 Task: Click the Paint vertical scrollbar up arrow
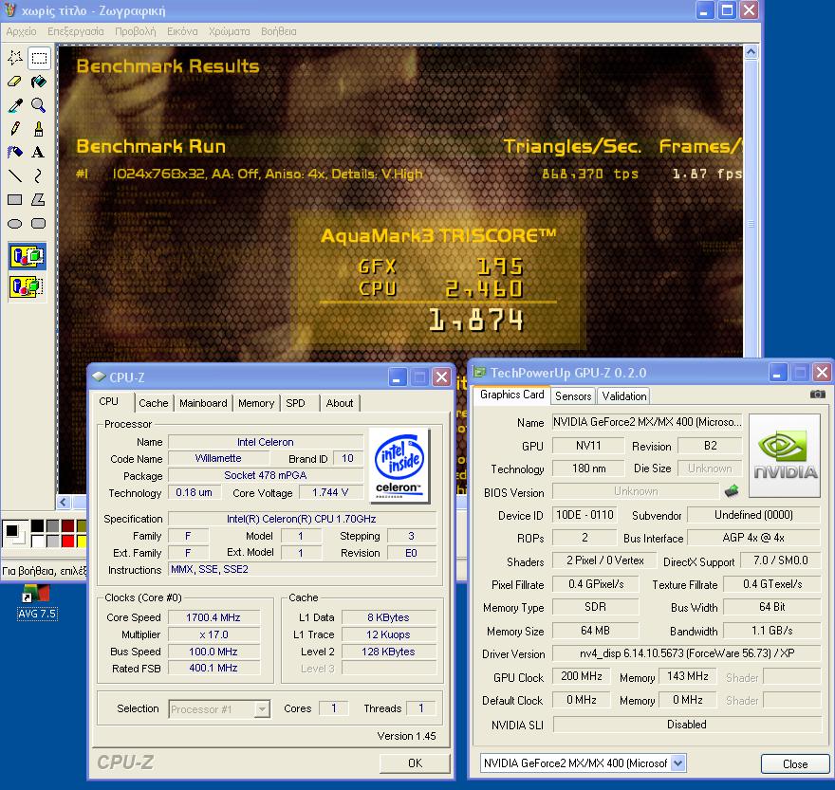pyautogui.click(x=751, y=52)
